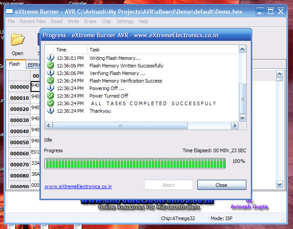Select the 000000 address row header

coord(20,87)
